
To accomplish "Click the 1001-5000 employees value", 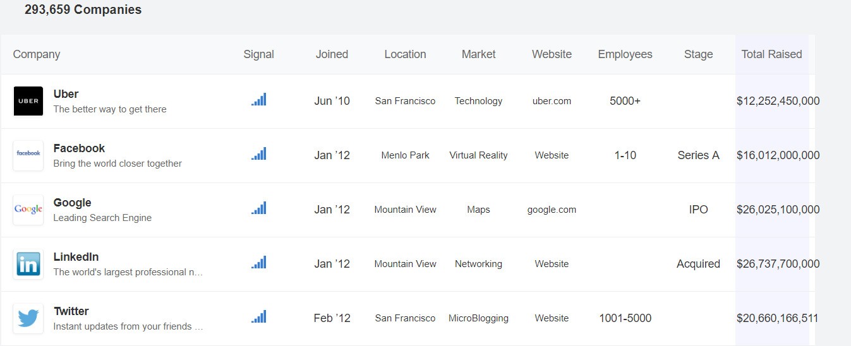I will (625, 318).
